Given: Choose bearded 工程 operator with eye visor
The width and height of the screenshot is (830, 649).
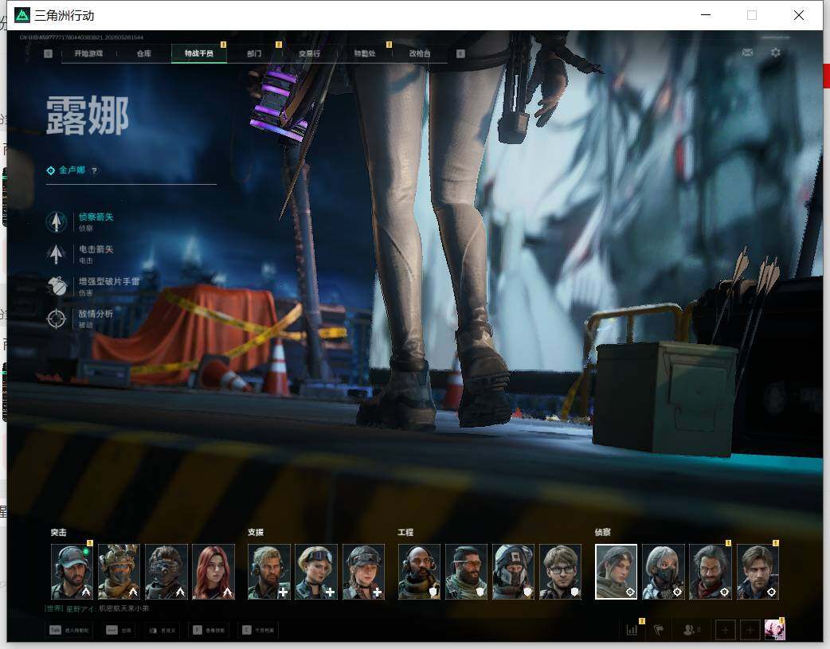Looking at the screenshot, I should click(466, 572).
